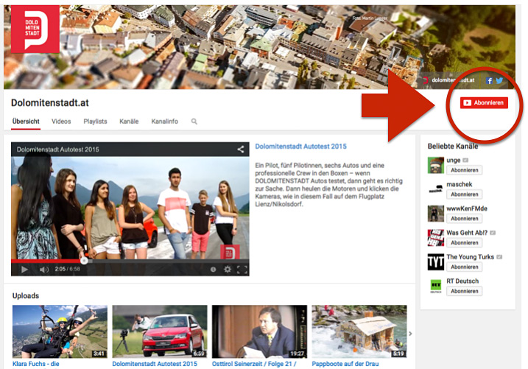Open the Kanalinfo tab
528x369 pixels.
(x=165, y=122)
